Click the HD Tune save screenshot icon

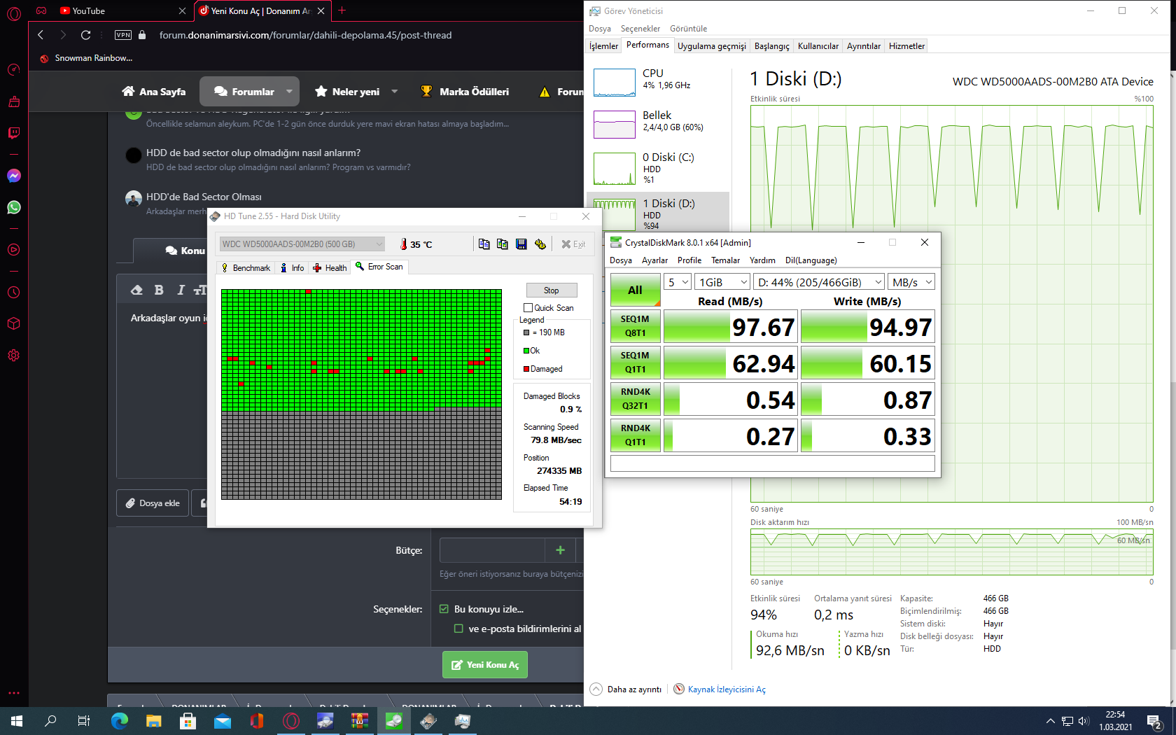[x=521, y=244]
